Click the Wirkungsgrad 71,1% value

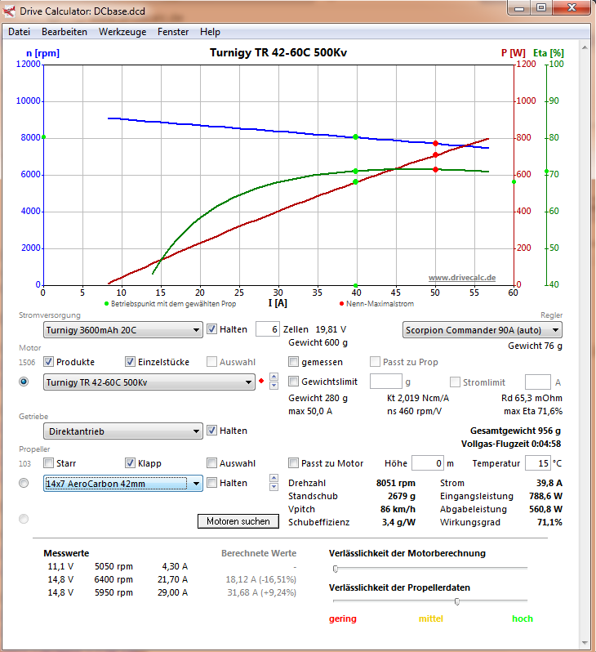pos(549,522)
